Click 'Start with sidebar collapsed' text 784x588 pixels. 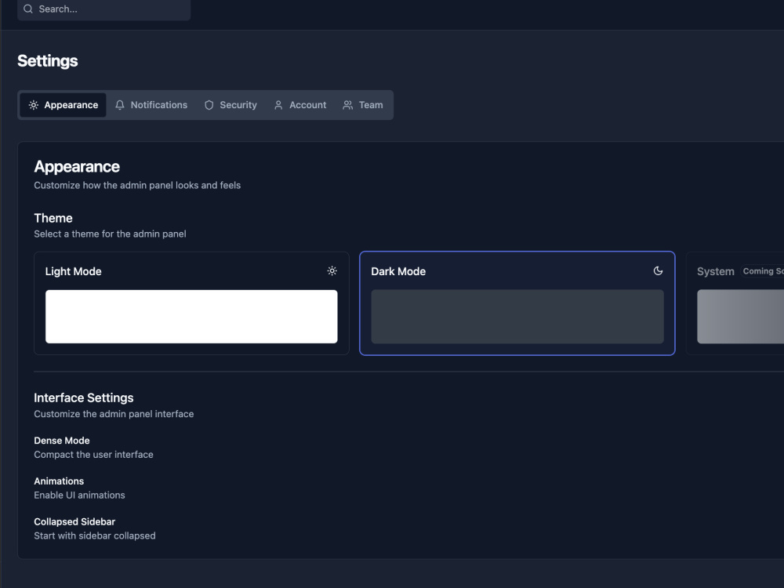95,535
